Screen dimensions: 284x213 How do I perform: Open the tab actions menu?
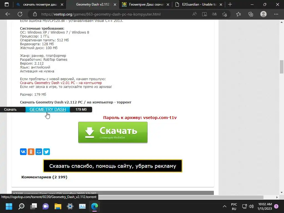tap(7, 4)
